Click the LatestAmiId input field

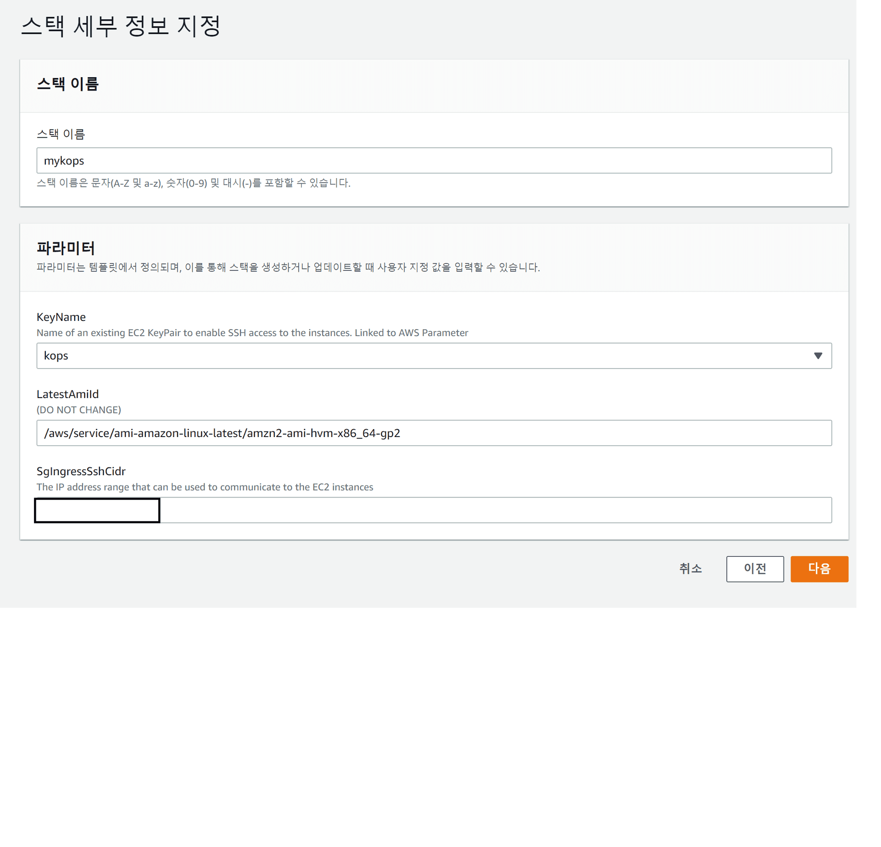tap(434, 432)
